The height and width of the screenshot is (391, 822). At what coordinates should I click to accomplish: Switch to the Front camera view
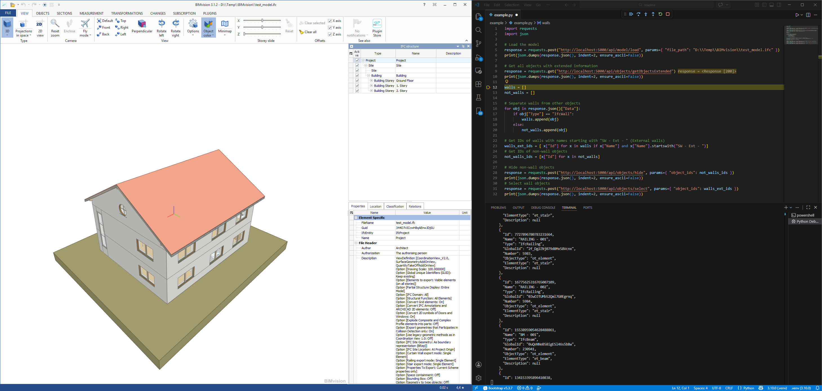104,27
